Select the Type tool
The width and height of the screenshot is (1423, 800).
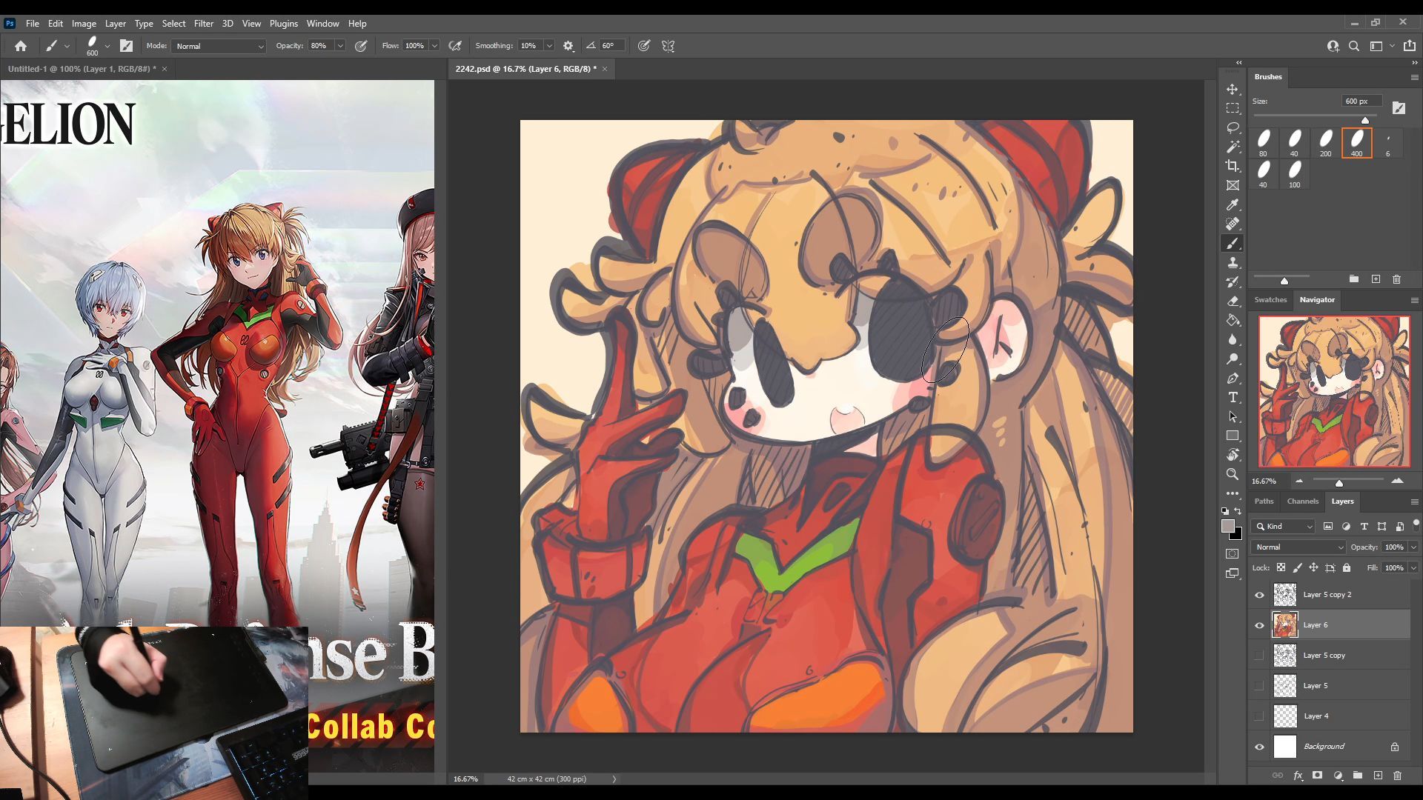1233,398
